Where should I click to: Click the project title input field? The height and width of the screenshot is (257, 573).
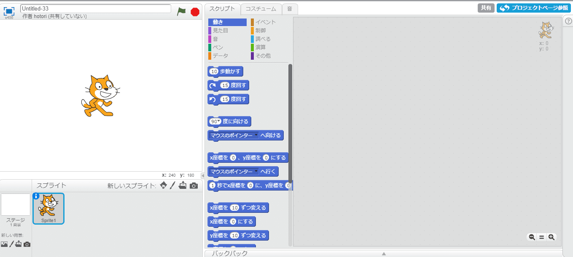click(x=96, y=8)
